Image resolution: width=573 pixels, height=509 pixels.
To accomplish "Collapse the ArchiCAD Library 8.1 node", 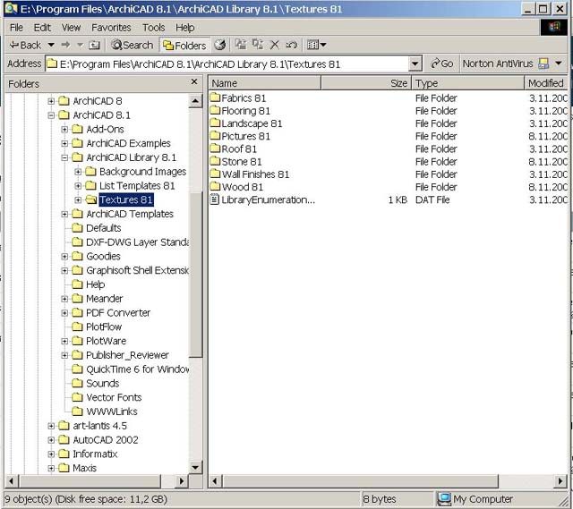I will [64, 157].
